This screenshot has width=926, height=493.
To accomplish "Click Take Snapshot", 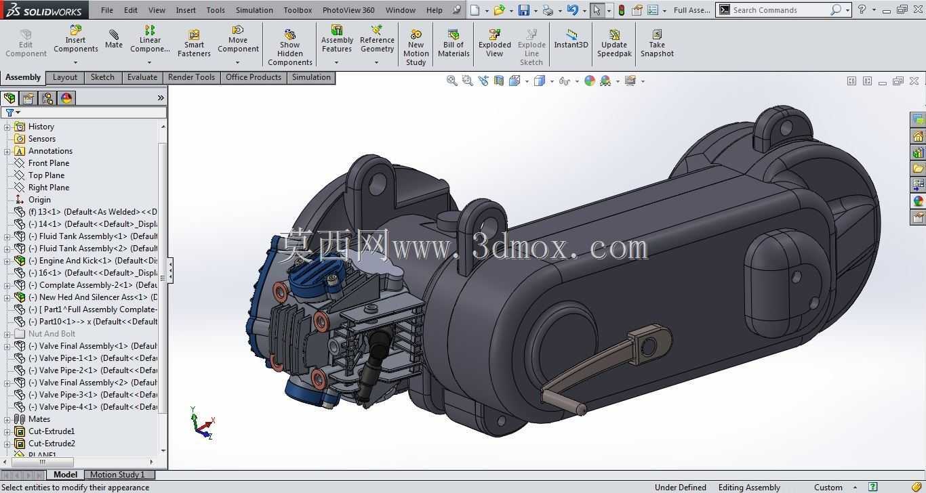I will click(x=657, y=43).
